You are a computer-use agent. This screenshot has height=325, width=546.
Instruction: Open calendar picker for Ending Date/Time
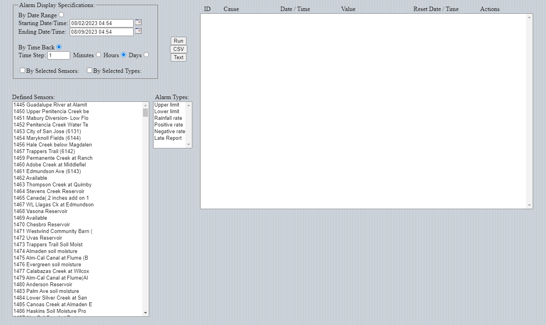pos(138,31)
